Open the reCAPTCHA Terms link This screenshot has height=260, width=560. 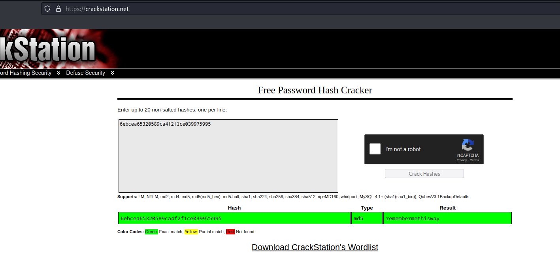pos(474,160)
